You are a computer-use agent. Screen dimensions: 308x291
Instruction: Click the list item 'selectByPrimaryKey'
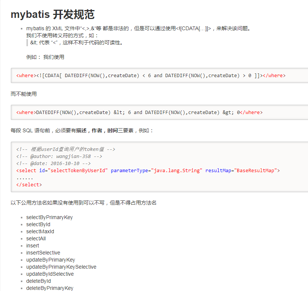click(50, 217)
